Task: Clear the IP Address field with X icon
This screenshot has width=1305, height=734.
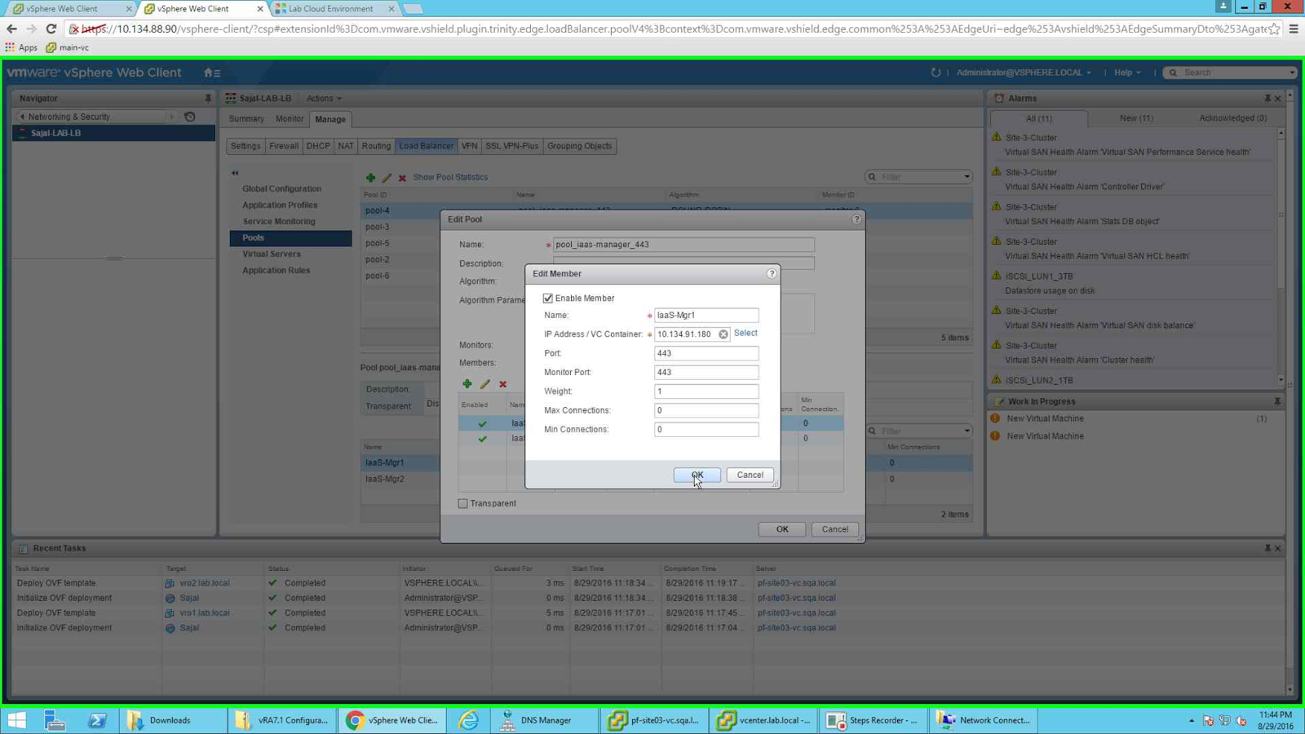Action: [723, 334]
